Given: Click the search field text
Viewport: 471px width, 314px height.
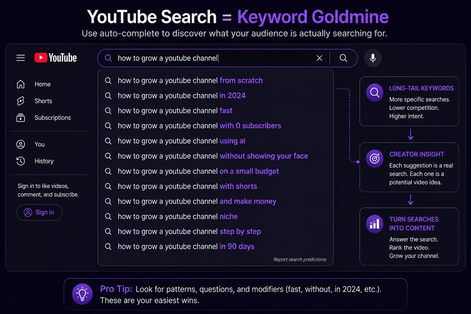Looking at the screenshot, I should [x=167, y=58].
